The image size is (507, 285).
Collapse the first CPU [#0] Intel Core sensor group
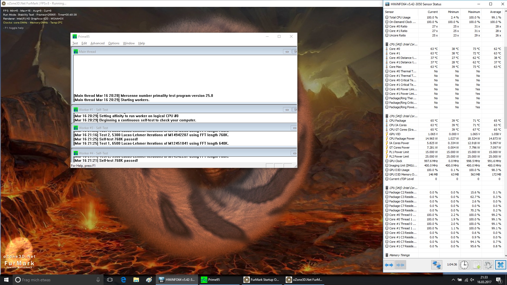point(403,44)
